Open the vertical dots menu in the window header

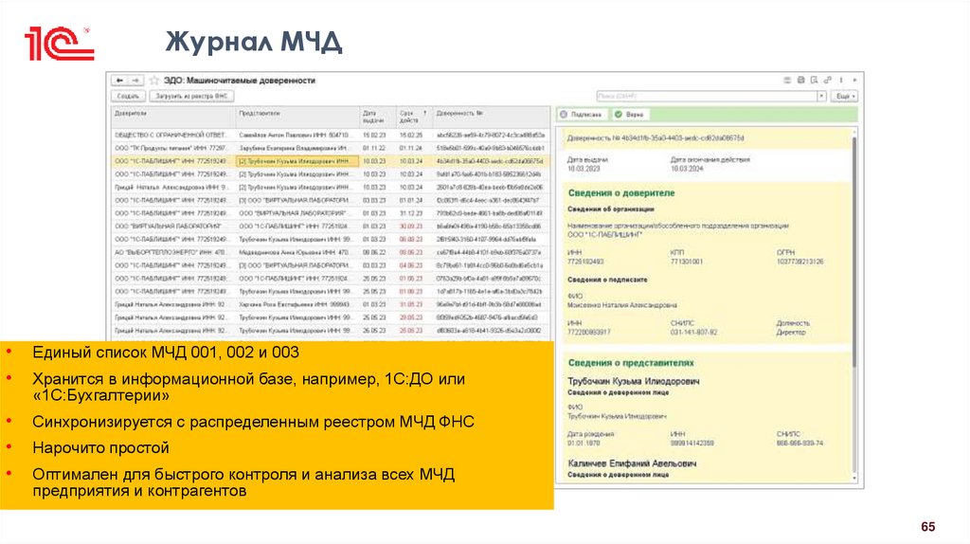[841, 81]
